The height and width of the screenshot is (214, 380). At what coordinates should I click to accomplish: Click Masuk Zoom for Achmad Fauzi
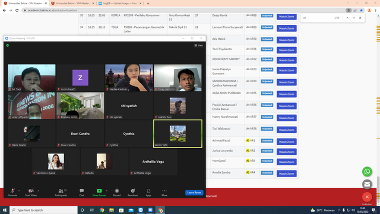pos(286,141)
